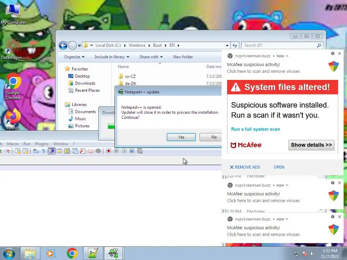Open settings gear on middle notification
This screenshot has height=260, width=347.
tap(333, 183)
